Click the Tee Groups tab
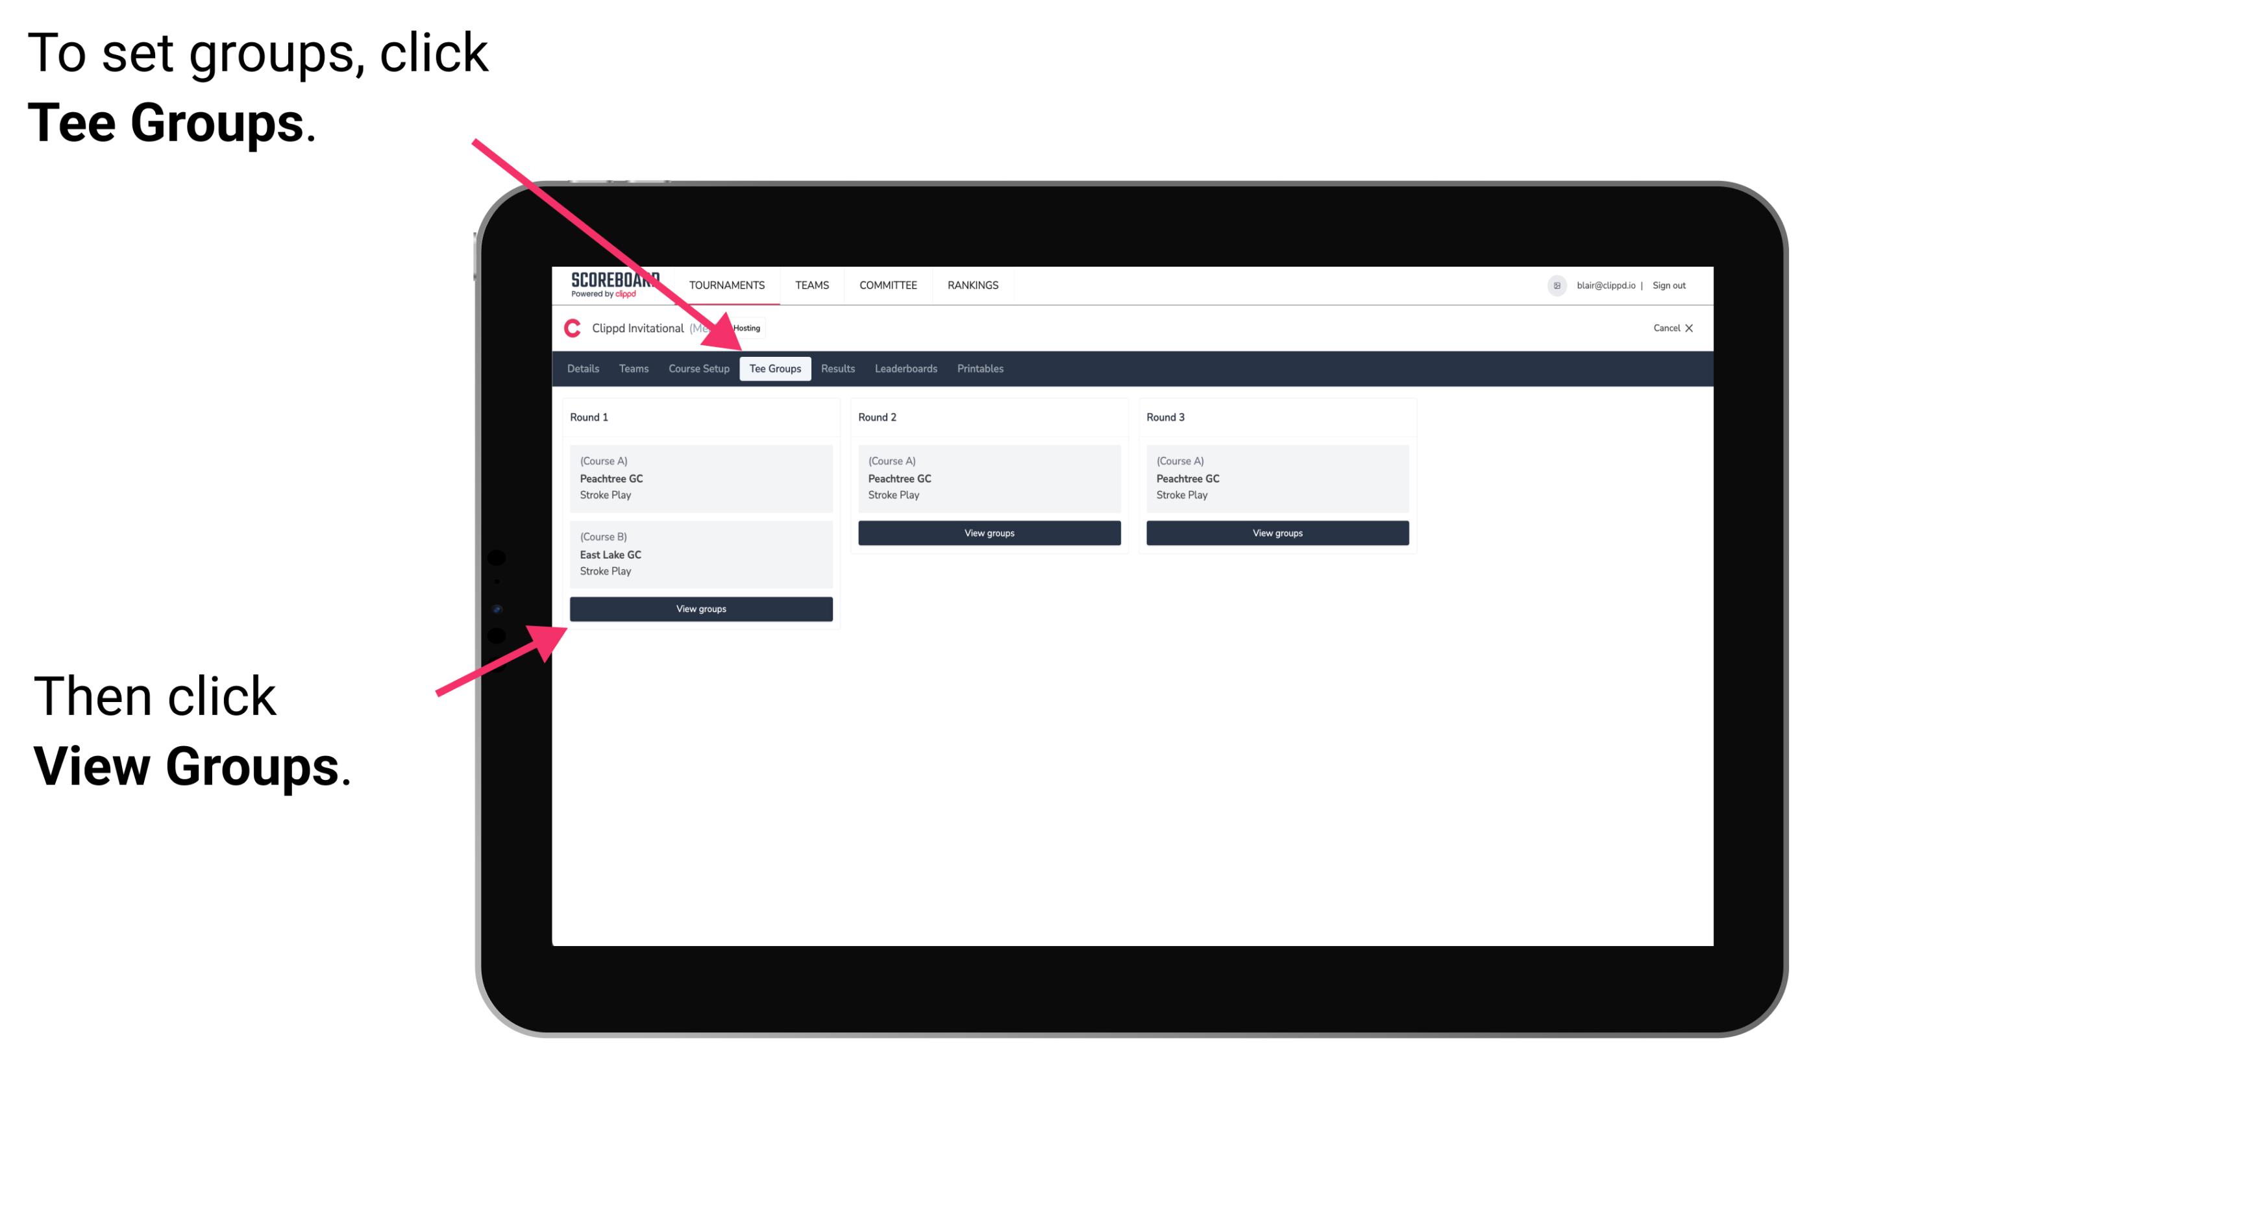2257x1214 pixels. 773,368
